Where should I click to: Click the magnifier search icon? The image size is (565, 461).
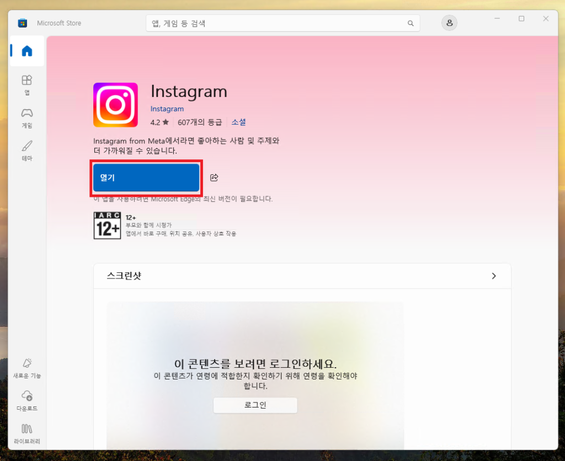point(411,24)
